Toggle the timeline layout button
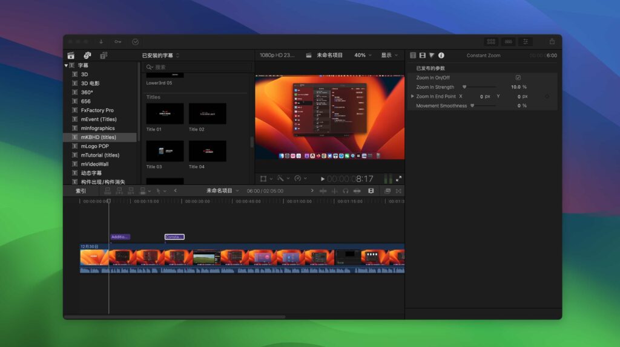620x347 pixels. coord(509,42)
